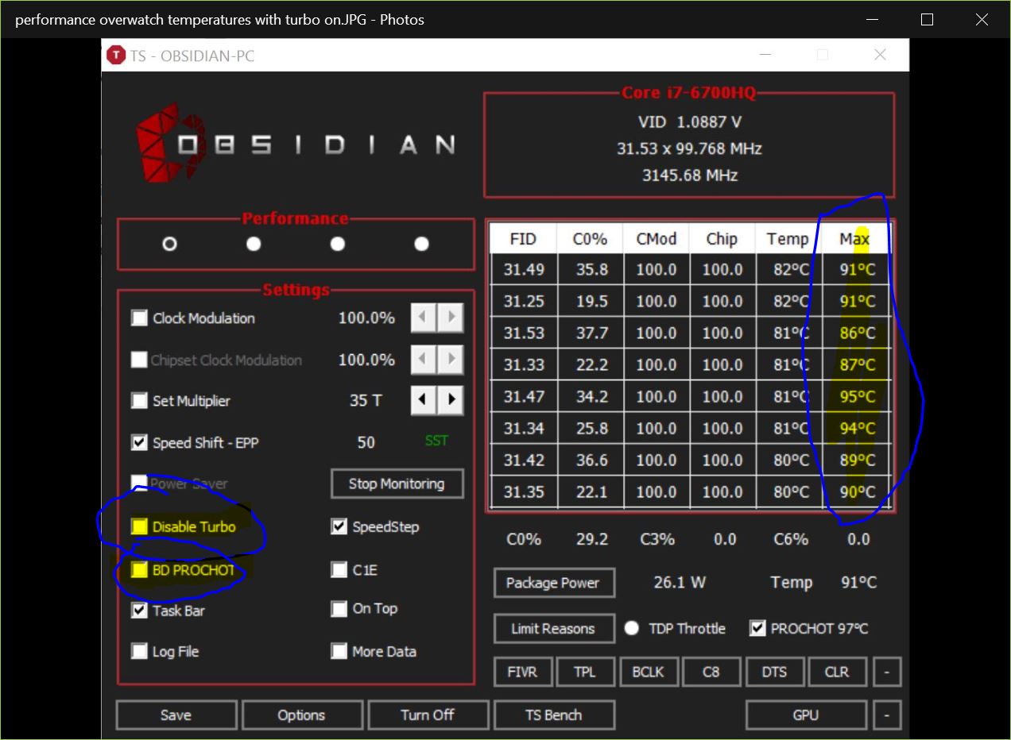Open the FIVR settings
Viewport: 1011px width, 740px height.
click(522, 672)
